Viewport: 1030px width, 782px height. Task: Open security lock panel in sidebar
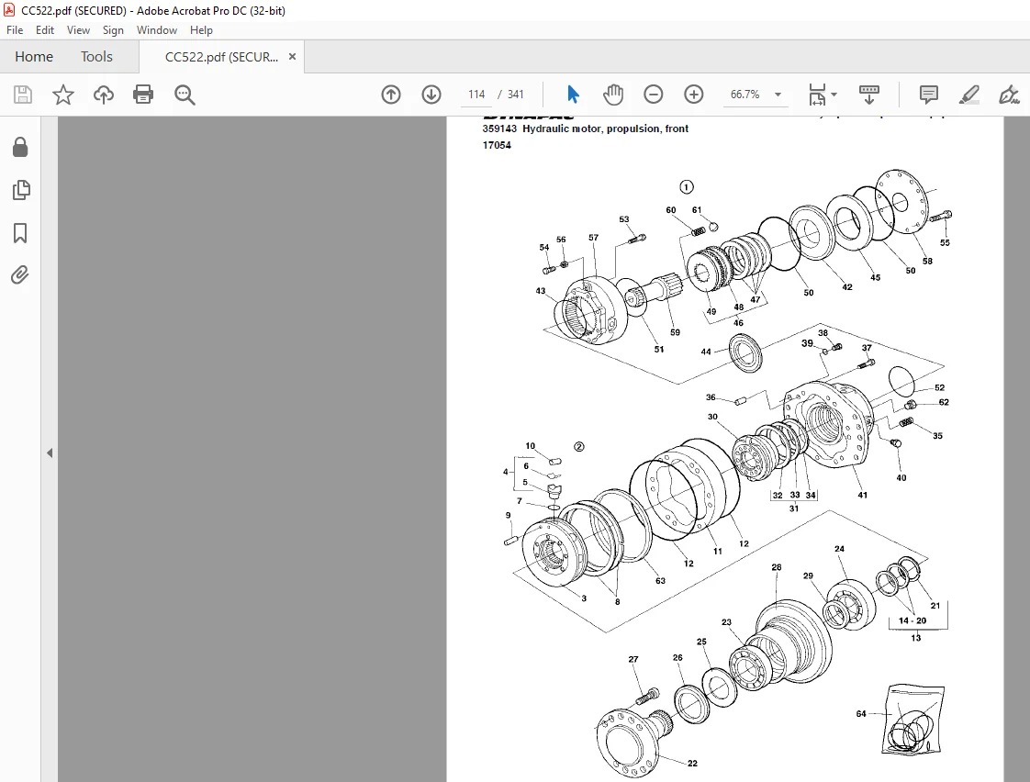(20, 147)
